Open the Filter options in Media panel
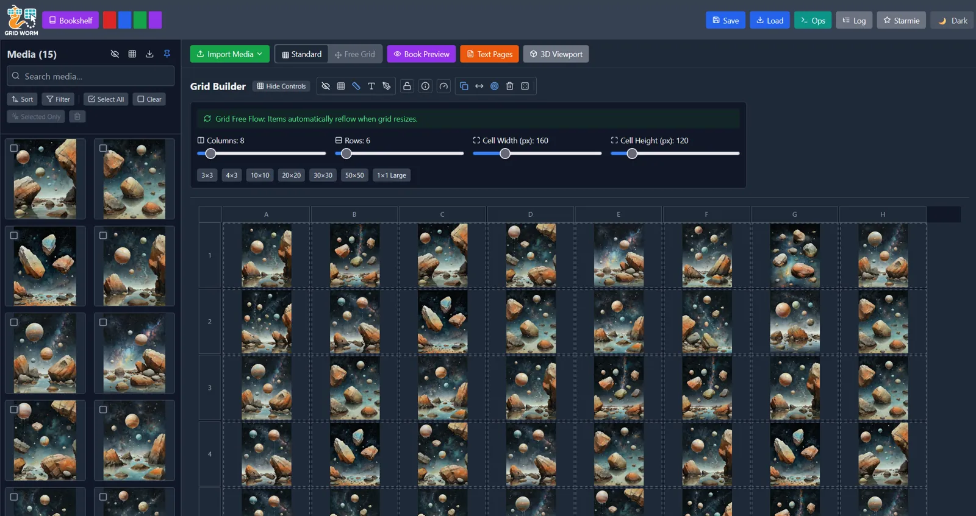Image resolution: width=976 pixels, height=516 pixels. (x=59, y=99)
